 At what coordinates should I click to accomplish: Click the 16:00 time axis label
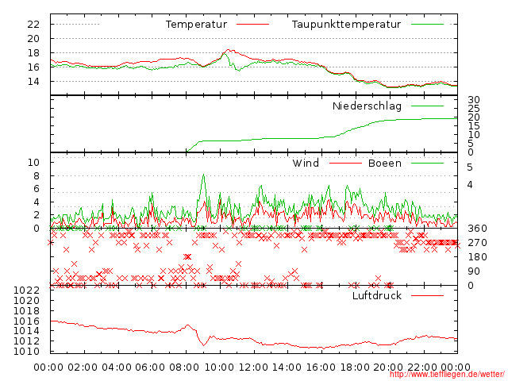click(321, 368)
